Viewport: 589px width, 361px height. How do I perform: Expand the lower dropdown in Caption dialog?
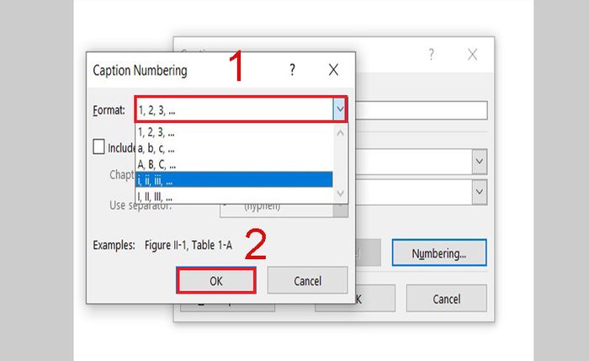click(x=480, y=192)
